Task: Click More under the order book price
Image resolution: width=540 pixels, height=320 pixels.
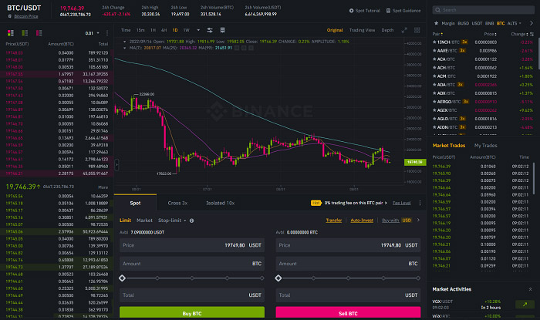Action: click(x=103, y=187)
